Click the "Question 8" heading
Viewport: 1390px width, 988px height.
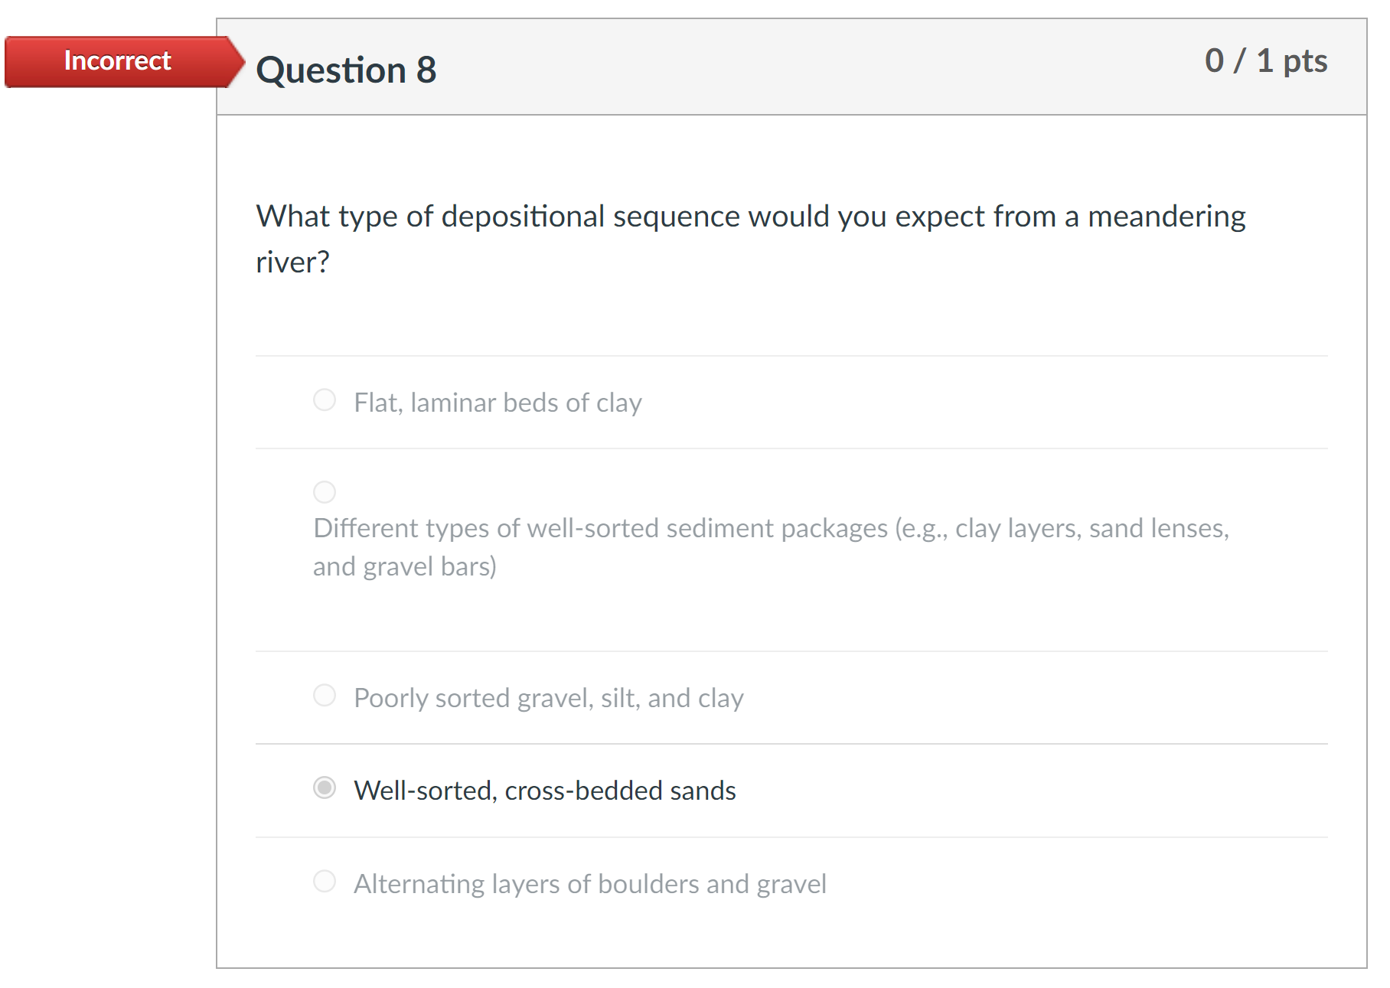coord(346,70)
